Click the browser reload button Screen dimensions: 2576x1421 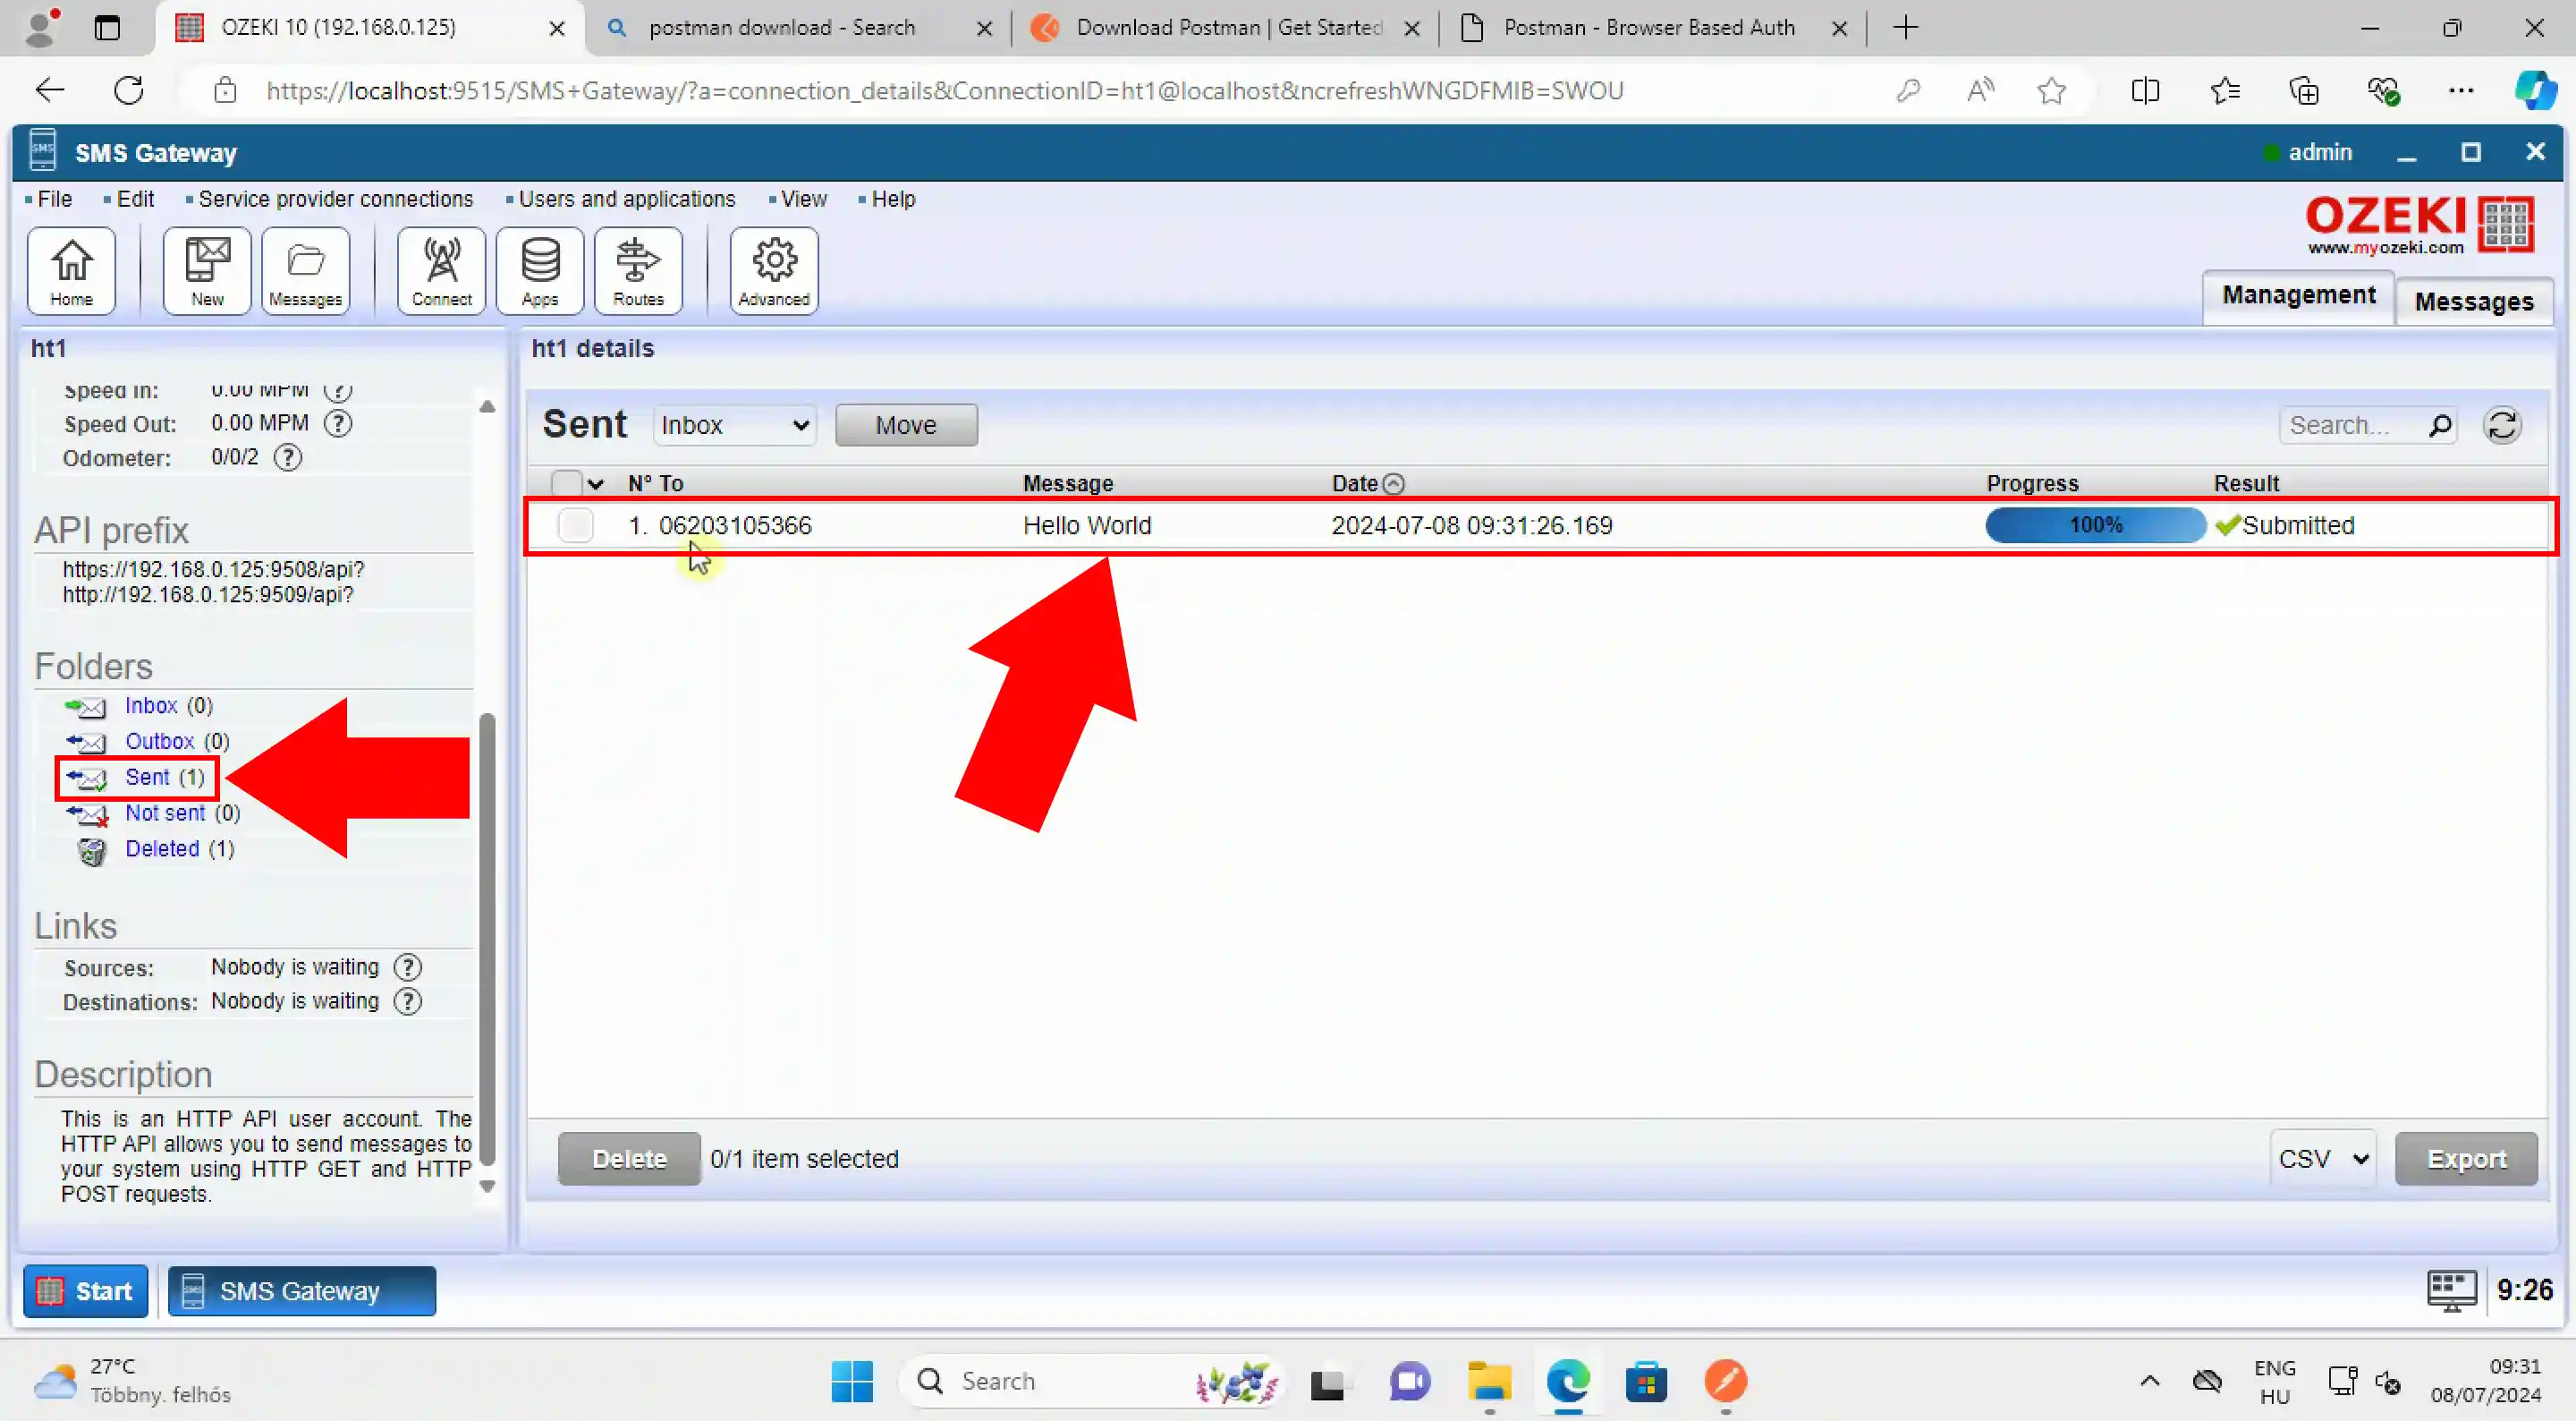click(x=129, y=91)
